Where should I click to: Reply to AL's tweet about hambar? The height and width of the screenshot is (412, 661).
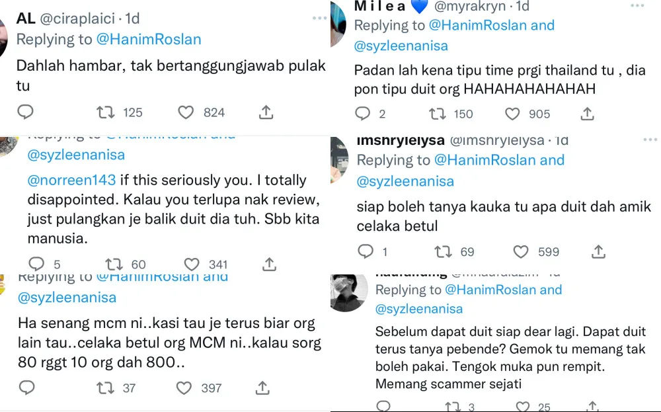coord(25,112)
